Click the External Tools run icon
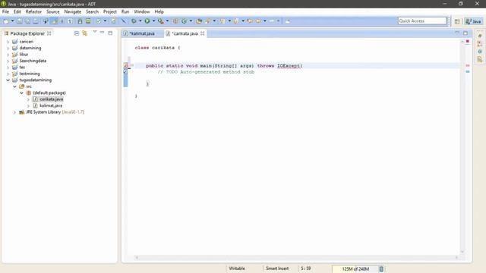486x273 pixels. pyautogui.click(x=160, y=21)
